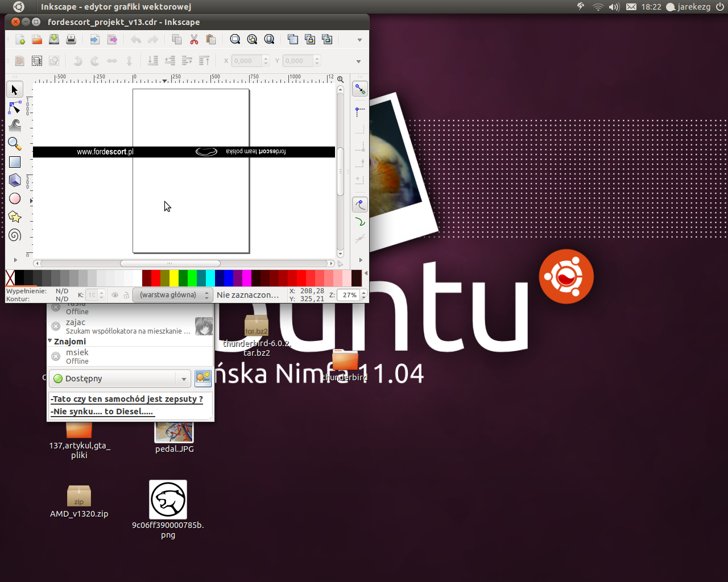Pick the yellow color swatch
Viewport: 728px width, 582px height.
click(173, 278)
